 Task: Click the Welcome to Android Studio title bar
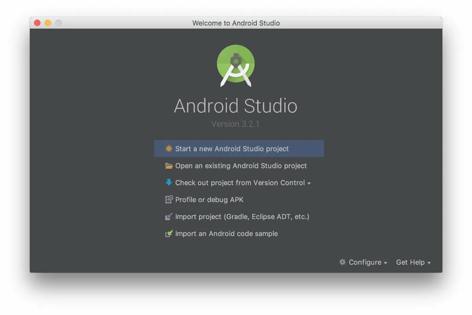[x=236, y=23]
